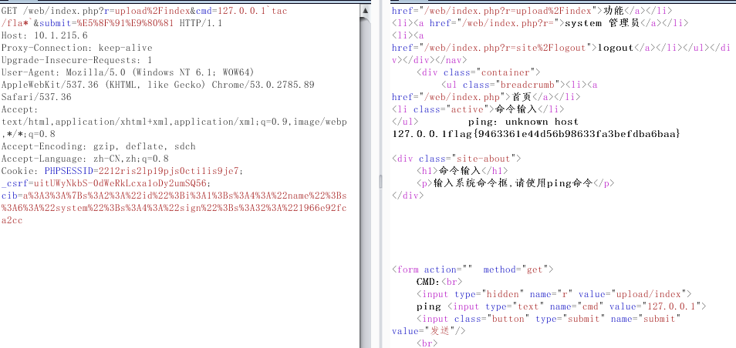Click the <p>输入系统命令框 paragraph line
736x348 pixels.
pyautogui.click(x=515, y=183)
